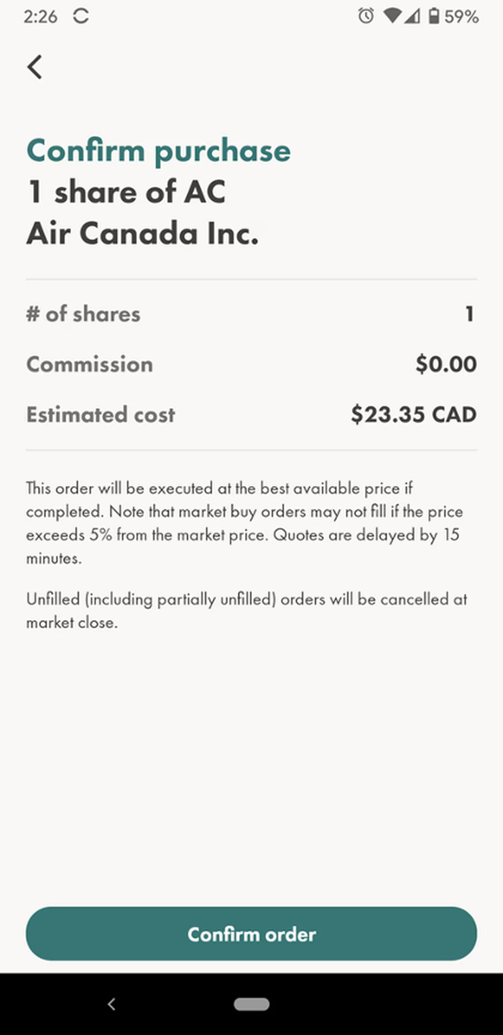Tap the Confirm order button
The width and height of the screenshot is (503, 1035).
pyautogui.click(x=251, y=934)
